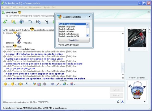The width and height of the screenshot is (152, 111).
Task: Click the Enviar send button
Action: click(x=116, y=90)
